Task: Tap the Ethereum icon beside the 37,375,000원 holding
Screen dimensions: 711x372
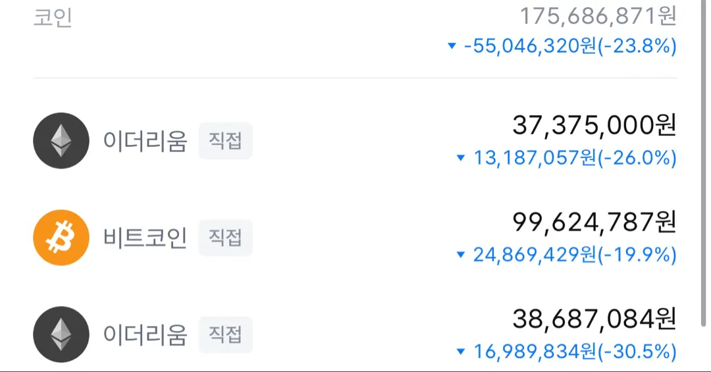Action: 61,140
